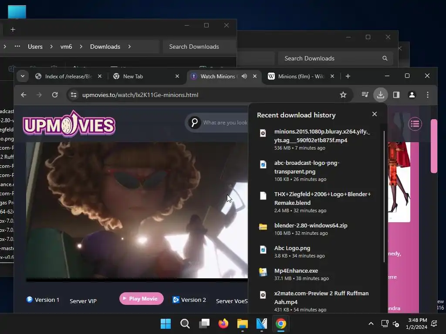Launch Firefox from the taskbar
The height and width of the screenshot is (334, 446).
[x=223, y=324]
